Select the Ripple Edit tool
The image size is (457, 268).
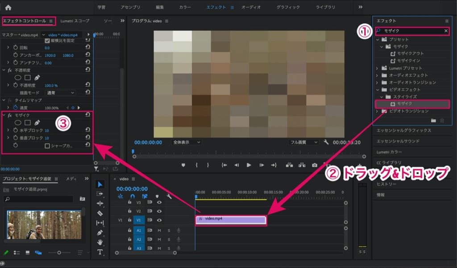[x=100, y=203]
